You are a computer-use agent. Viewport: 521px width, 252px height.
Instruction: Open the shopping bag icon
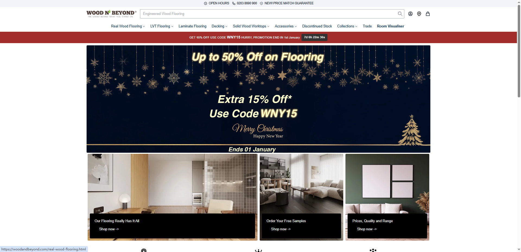(428, 14)
